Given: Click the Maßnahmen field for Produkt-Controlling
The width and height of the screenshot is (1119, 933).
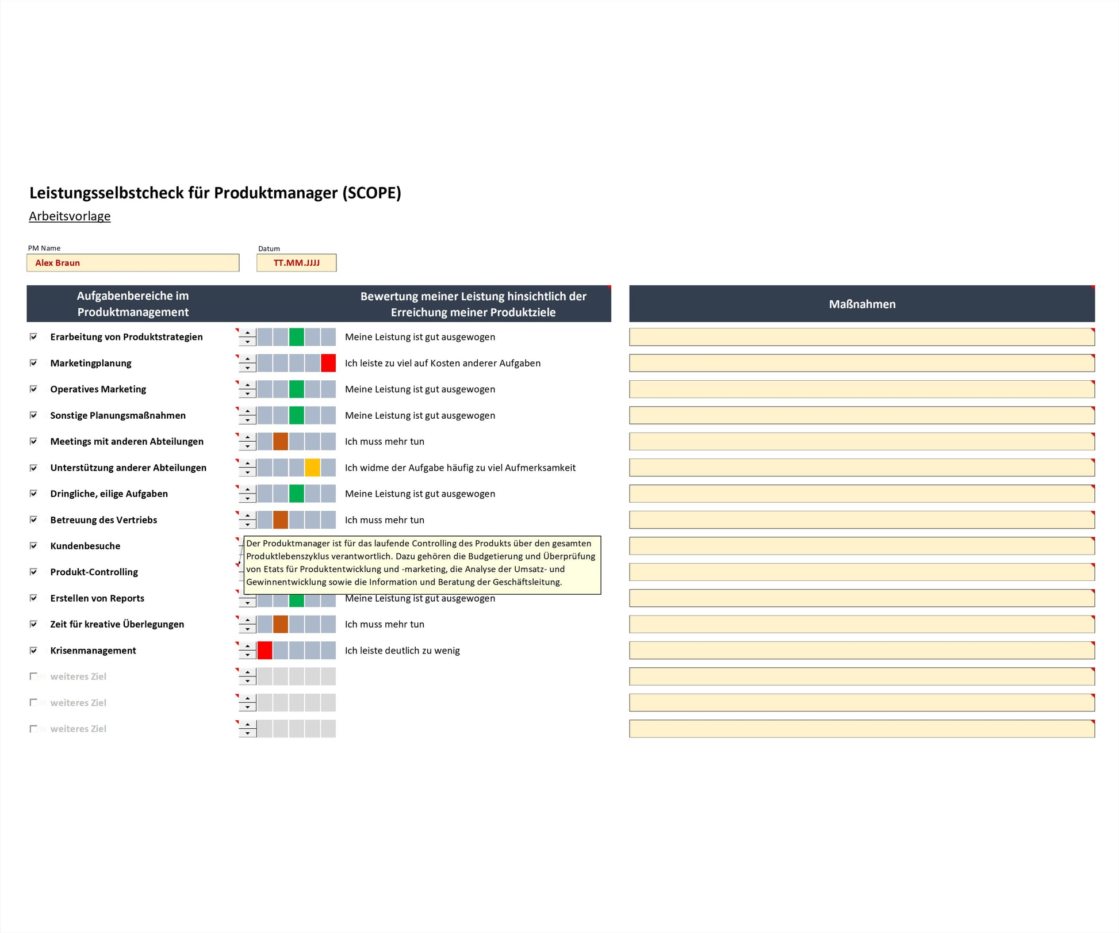Looking at the screenshot, I should click(x=862, y=572).
